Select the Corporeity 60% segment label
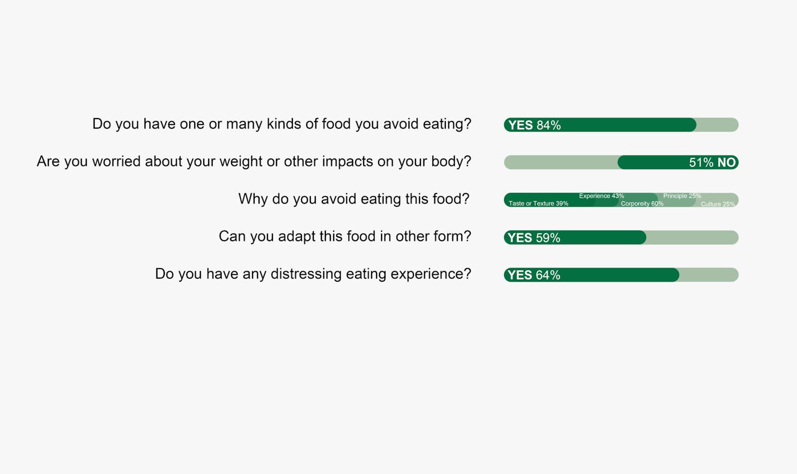The height and width of the screenshot is (474, 797). [642, 203]
